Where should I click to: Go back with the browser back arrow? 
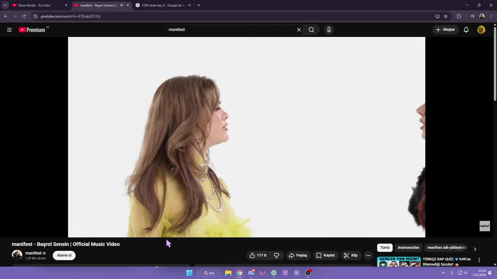5,16
